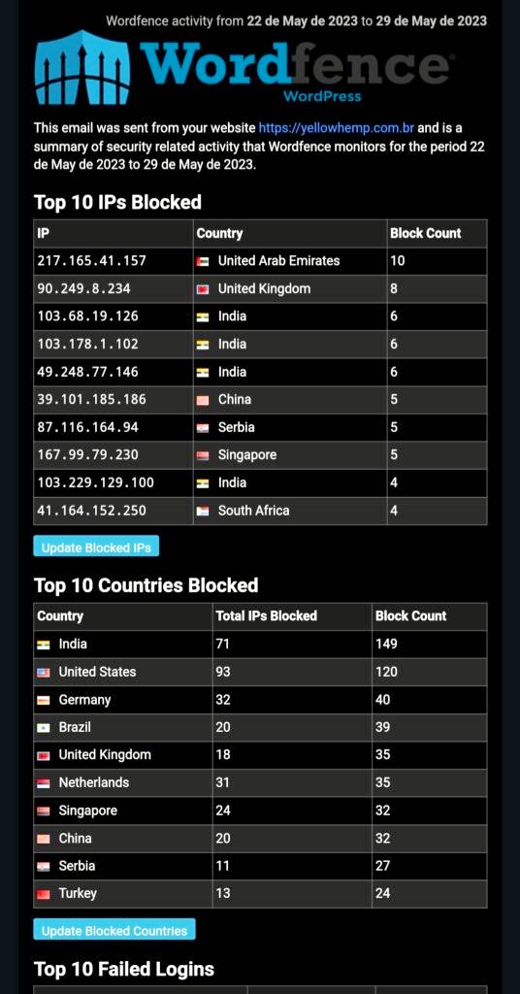Click the Update Blocked IPs button

(x=96, y=547)
